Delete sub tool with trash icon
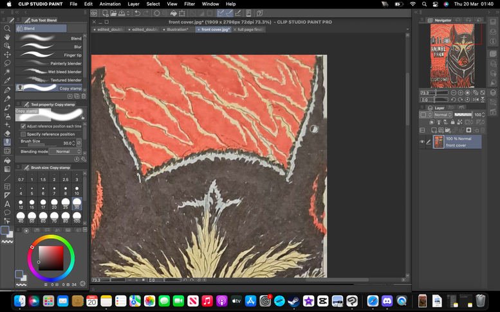 [84, 96]
